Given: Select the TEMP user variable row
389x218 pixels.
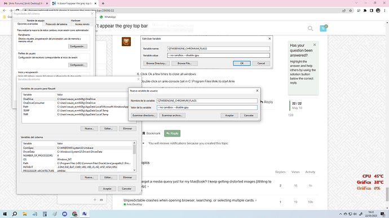Looking at the screenshot, I should (74, 111).
